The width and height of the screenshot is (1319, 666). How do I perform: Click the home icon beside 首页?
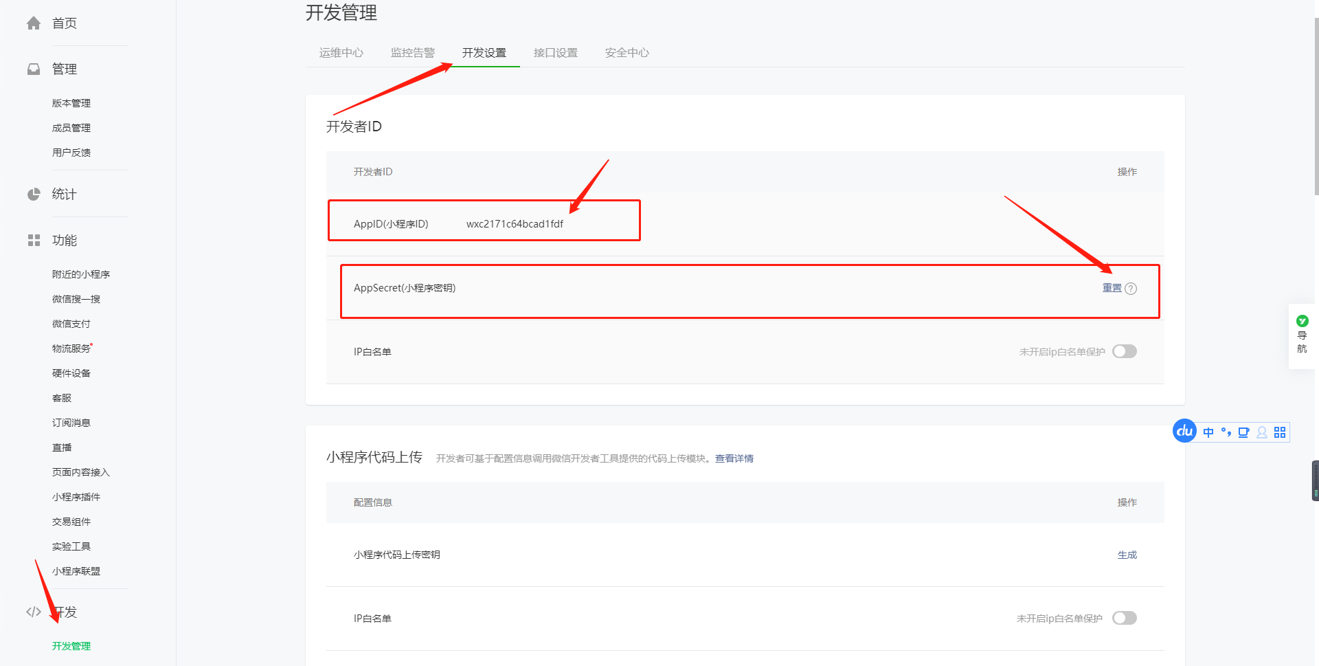click(34, 23)
